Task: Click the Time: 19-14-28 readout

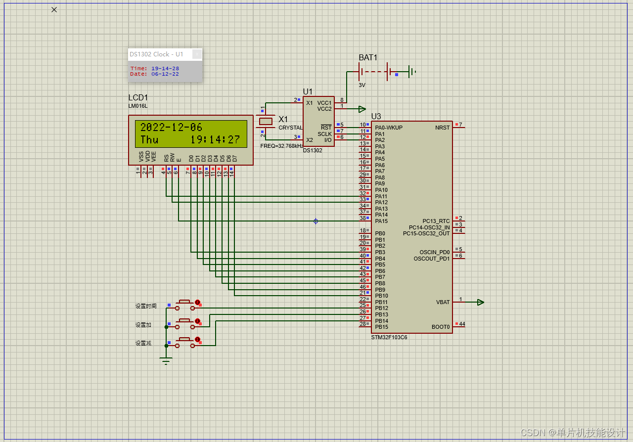Action: [155, 68]
